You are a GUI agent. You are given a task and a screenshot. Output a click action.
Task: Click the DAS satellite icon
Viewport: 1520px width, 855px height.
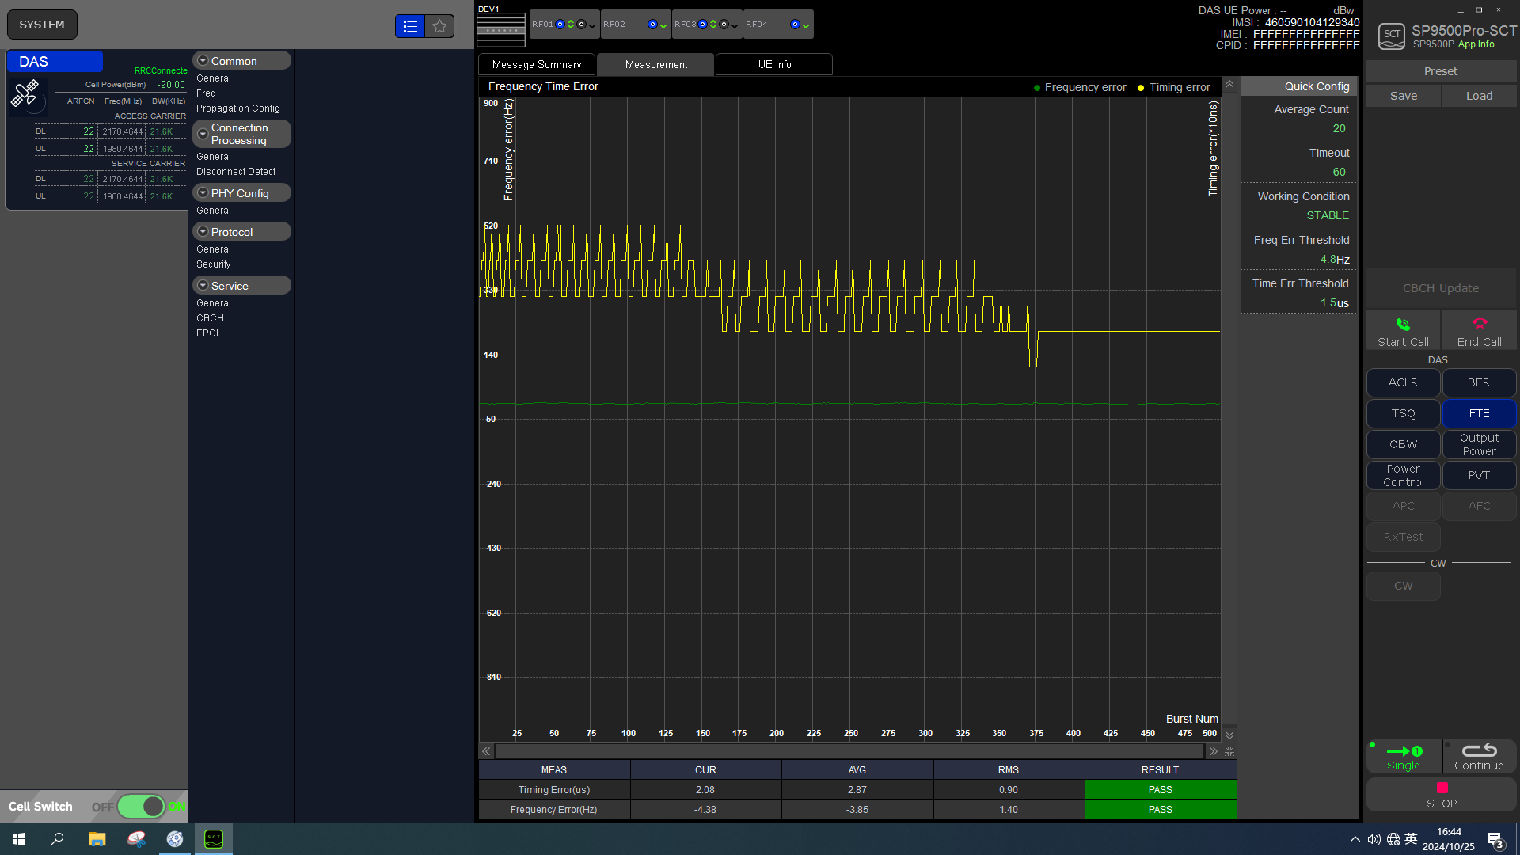pyautogui.click(x=25, y=93)
